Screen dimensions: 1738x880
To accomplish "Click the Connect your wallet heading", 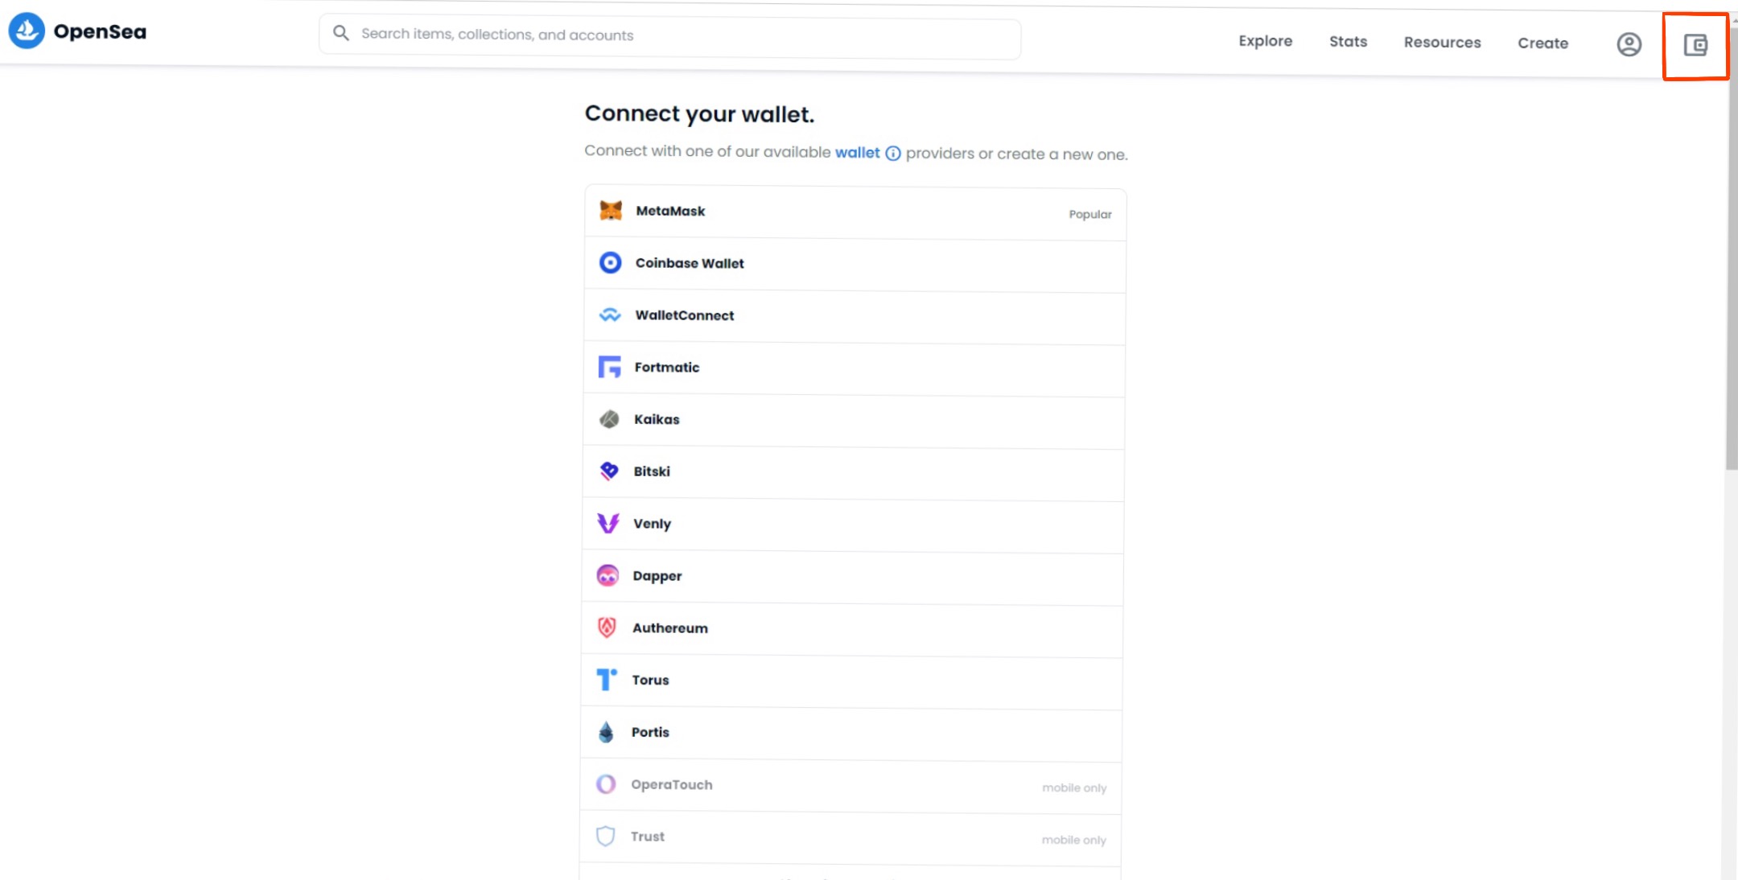I will [x=699, y=114].
